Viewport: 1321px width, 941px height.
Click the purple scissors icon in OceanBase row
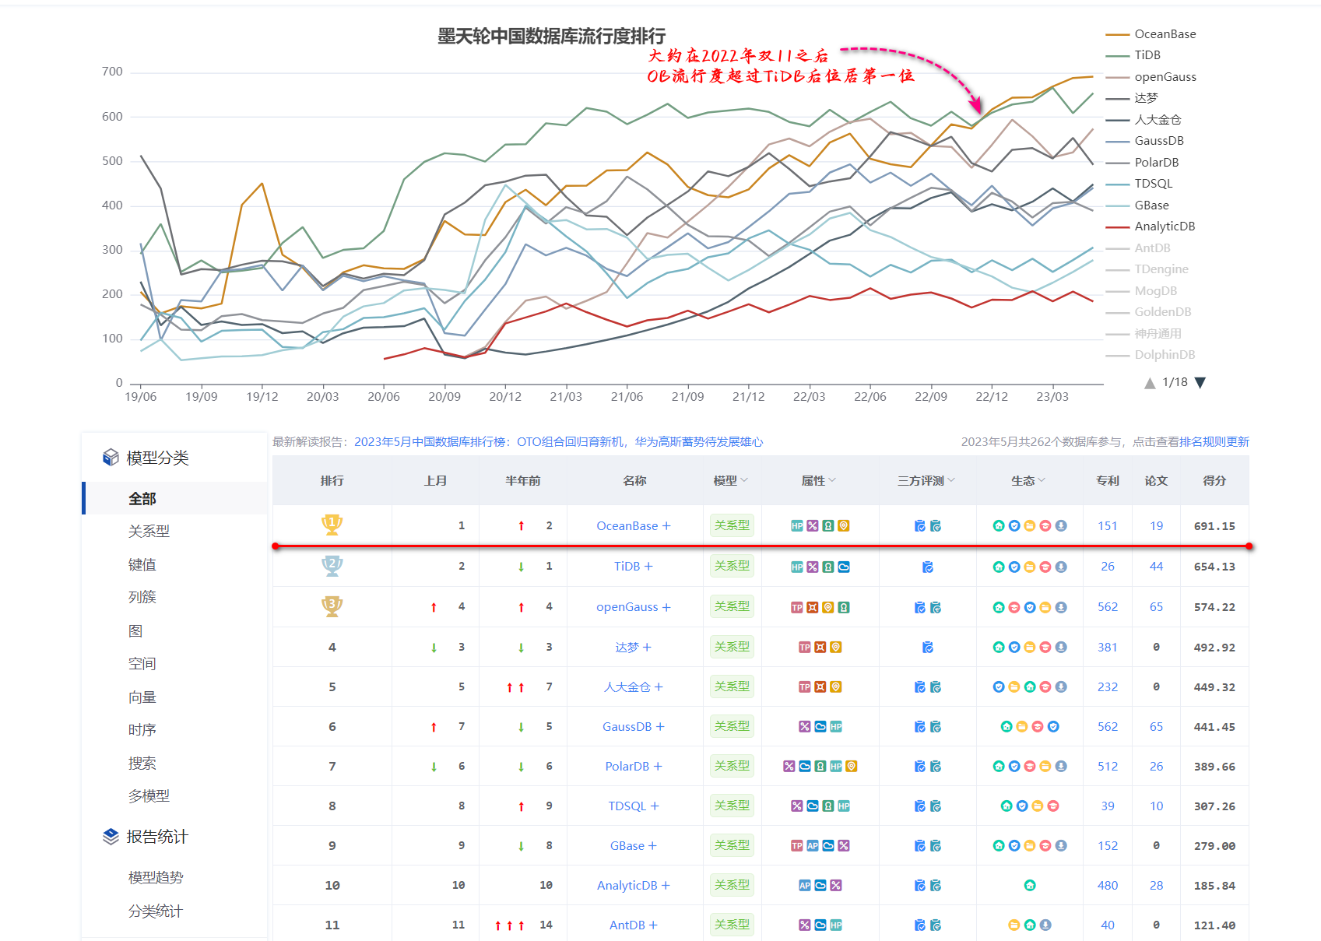coord(813,526)
